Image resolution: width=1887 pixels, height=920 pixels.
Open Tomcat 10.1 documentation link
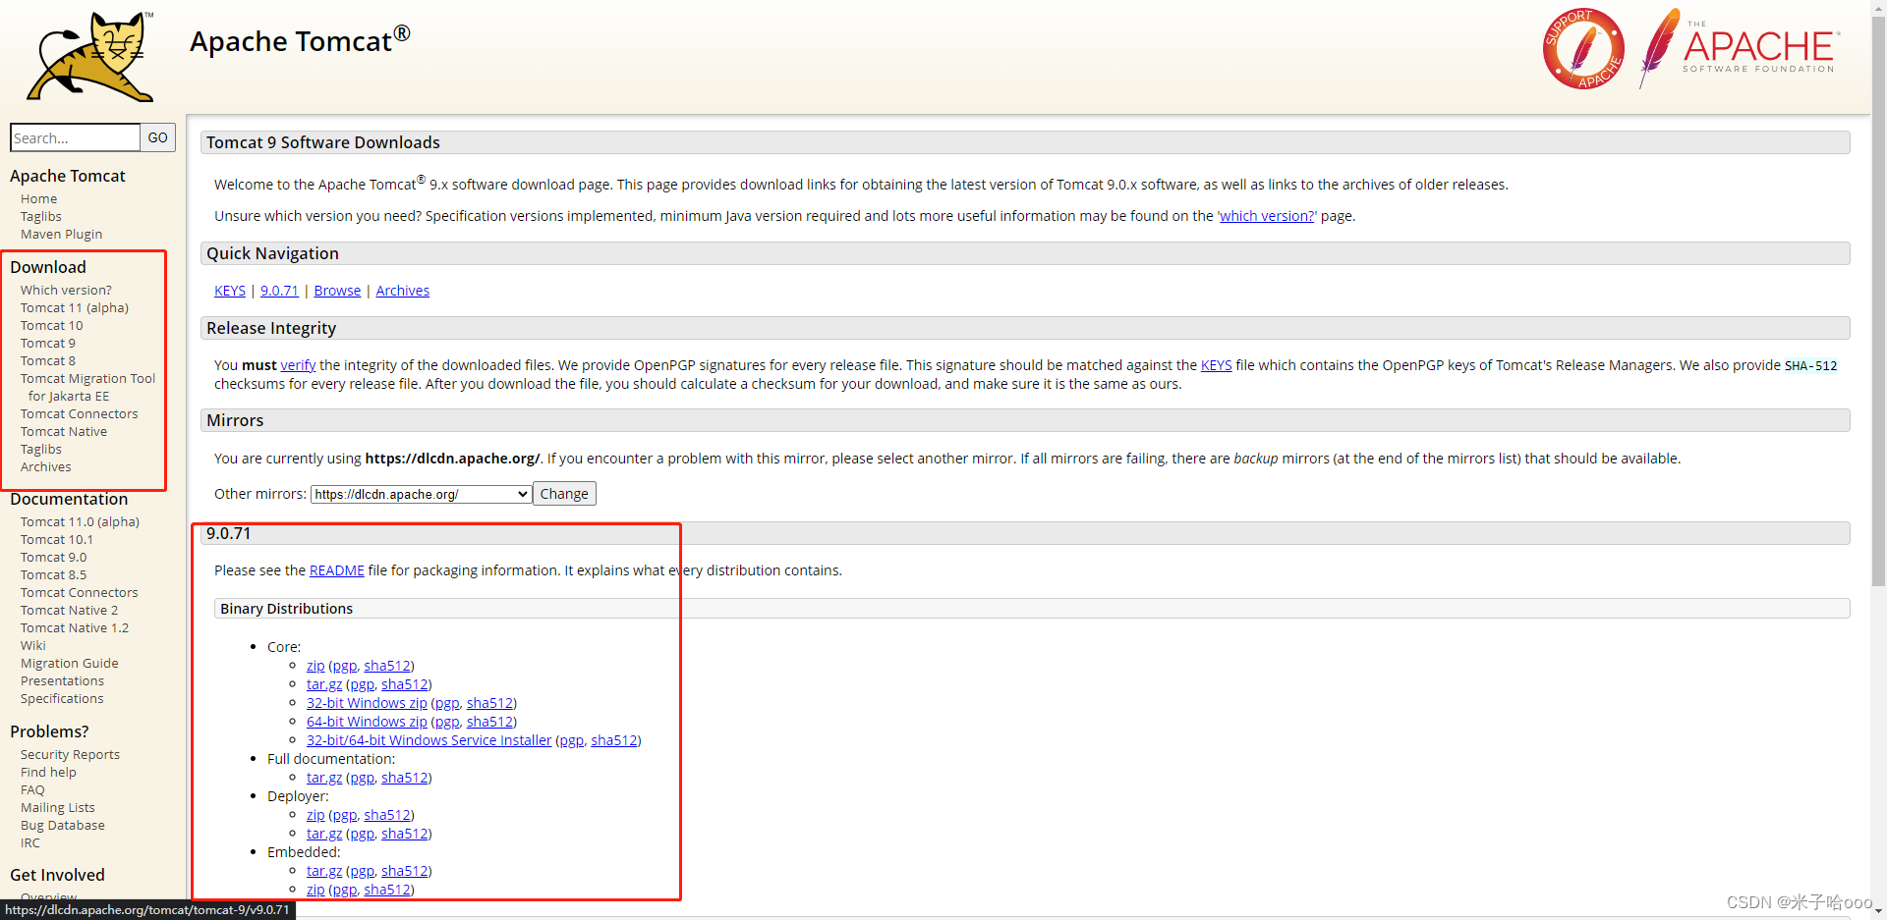57,539
